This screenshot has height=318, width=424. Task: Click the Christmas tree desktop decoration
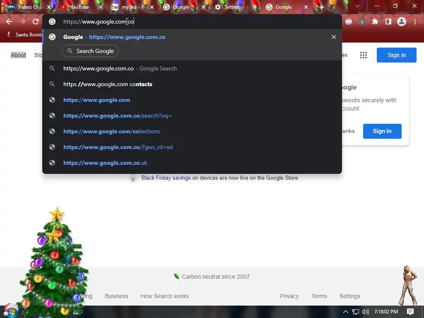point(54,262)
